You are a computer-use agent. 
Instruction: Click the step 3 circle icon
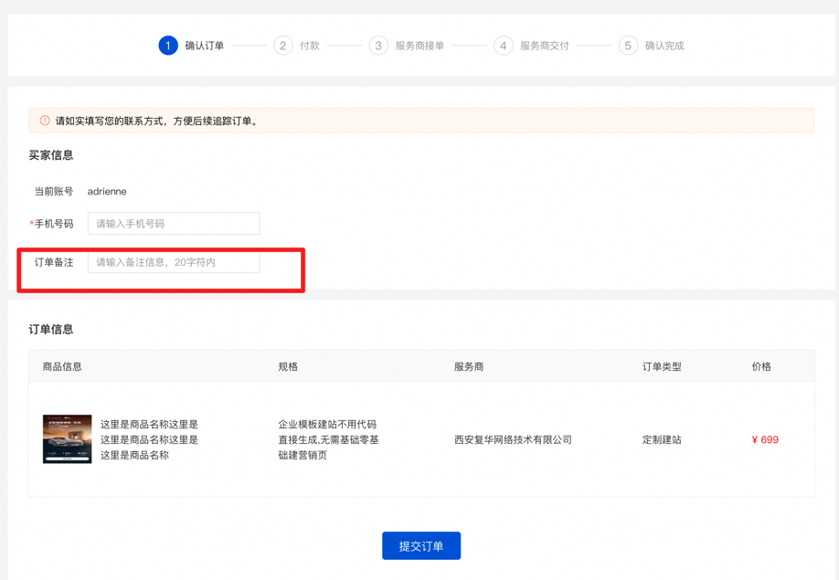coord(378,46)
